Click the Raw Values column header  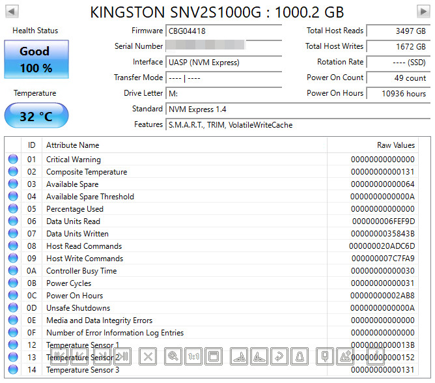372,145
